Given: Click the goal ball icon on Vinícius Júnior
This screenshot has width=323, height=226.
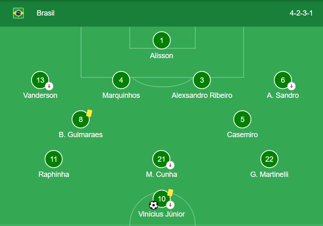Looking at the screenshot, I should (154, 205).
